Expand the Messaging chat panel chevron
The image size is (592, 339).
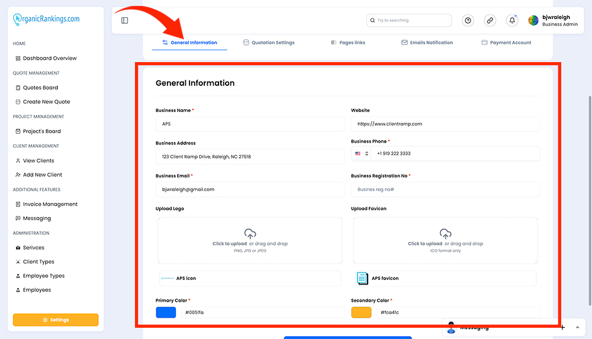[x=577, y=328]
